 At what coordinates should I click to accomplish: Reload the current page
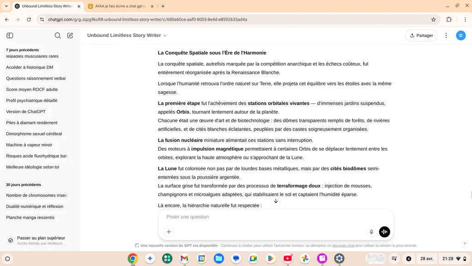click(x=29, y=19)
